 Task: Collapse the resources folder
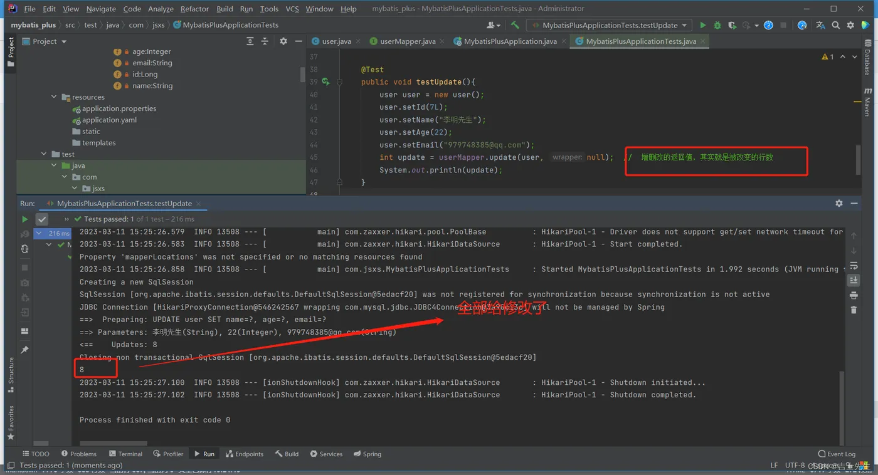point(54,97)
